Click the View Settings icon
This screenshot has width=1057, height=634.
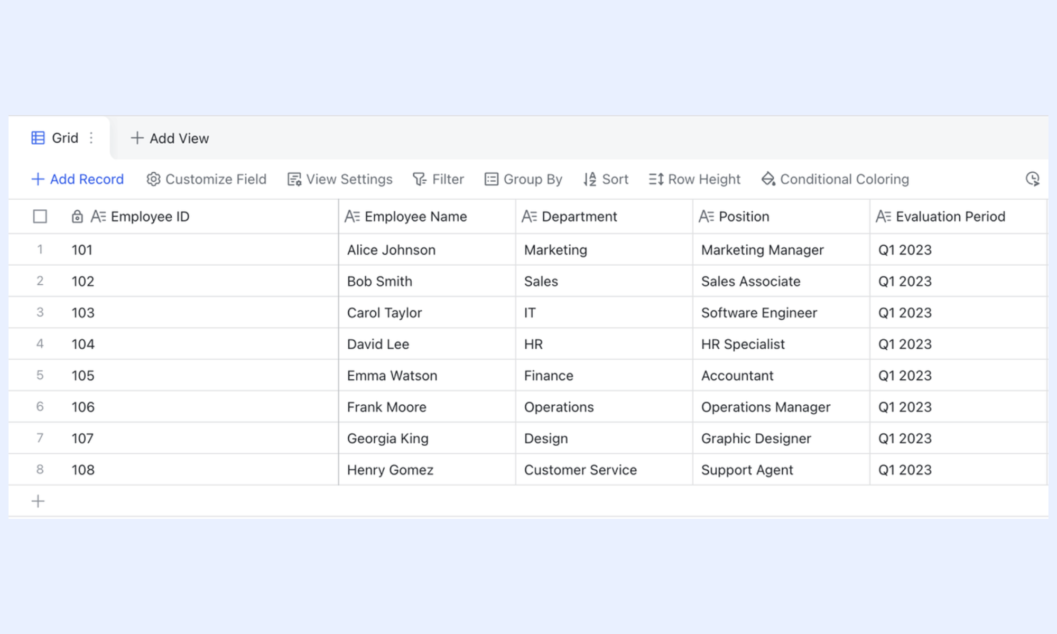[x=294, y=179]
